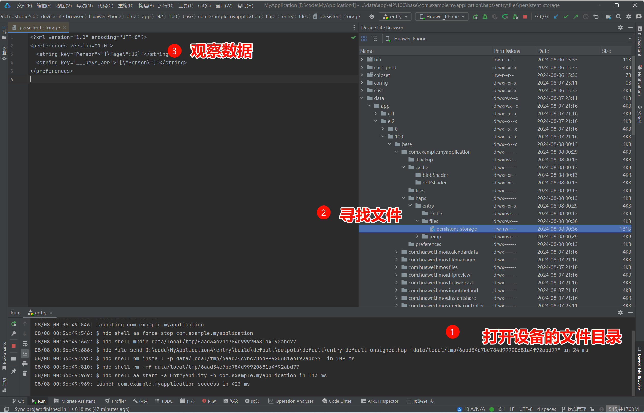This screenshot has width=644, height=413.
Task: Commit changes using the Git checkmark icon
Action: click(566, 17)
